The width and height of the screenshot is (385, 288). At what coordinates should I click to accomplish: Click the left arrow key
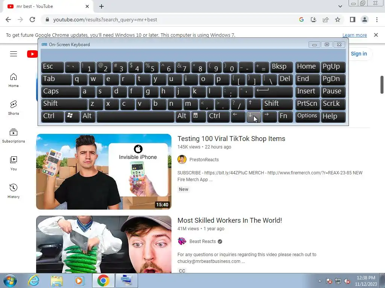(x=238, y=117)
